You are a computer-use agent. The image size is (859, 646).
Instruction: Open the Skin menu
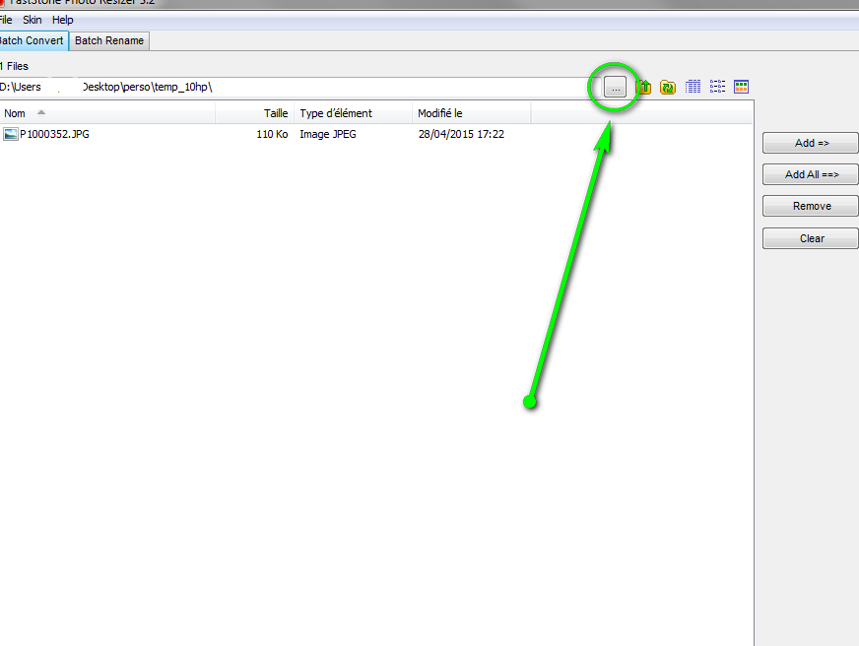[x=33, y=20]
